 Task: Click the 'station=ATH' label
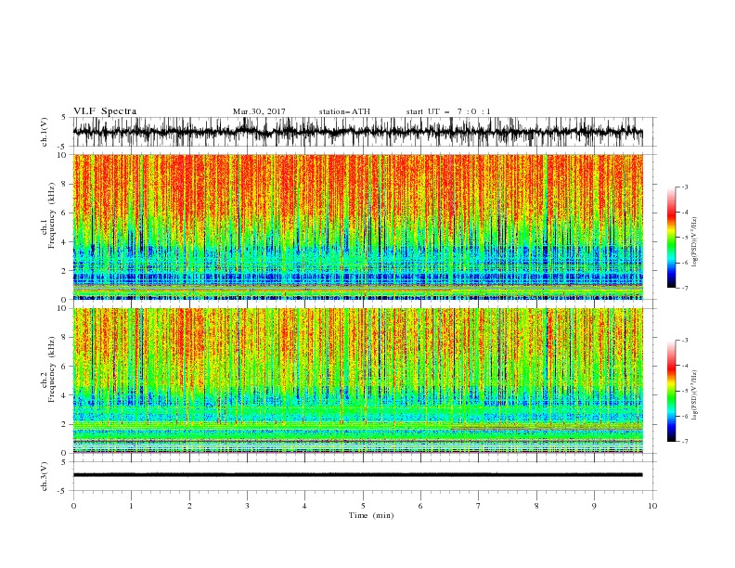coord(344,111)
